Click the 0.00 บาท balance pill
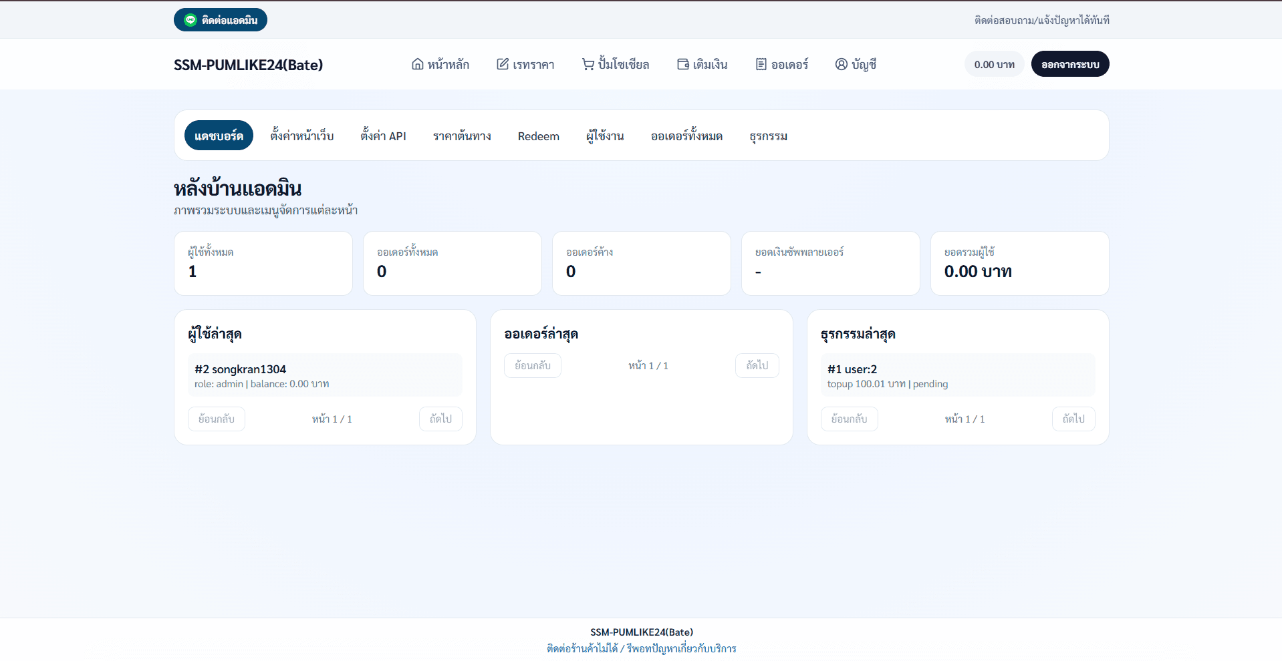 click(x=994, y=64)
